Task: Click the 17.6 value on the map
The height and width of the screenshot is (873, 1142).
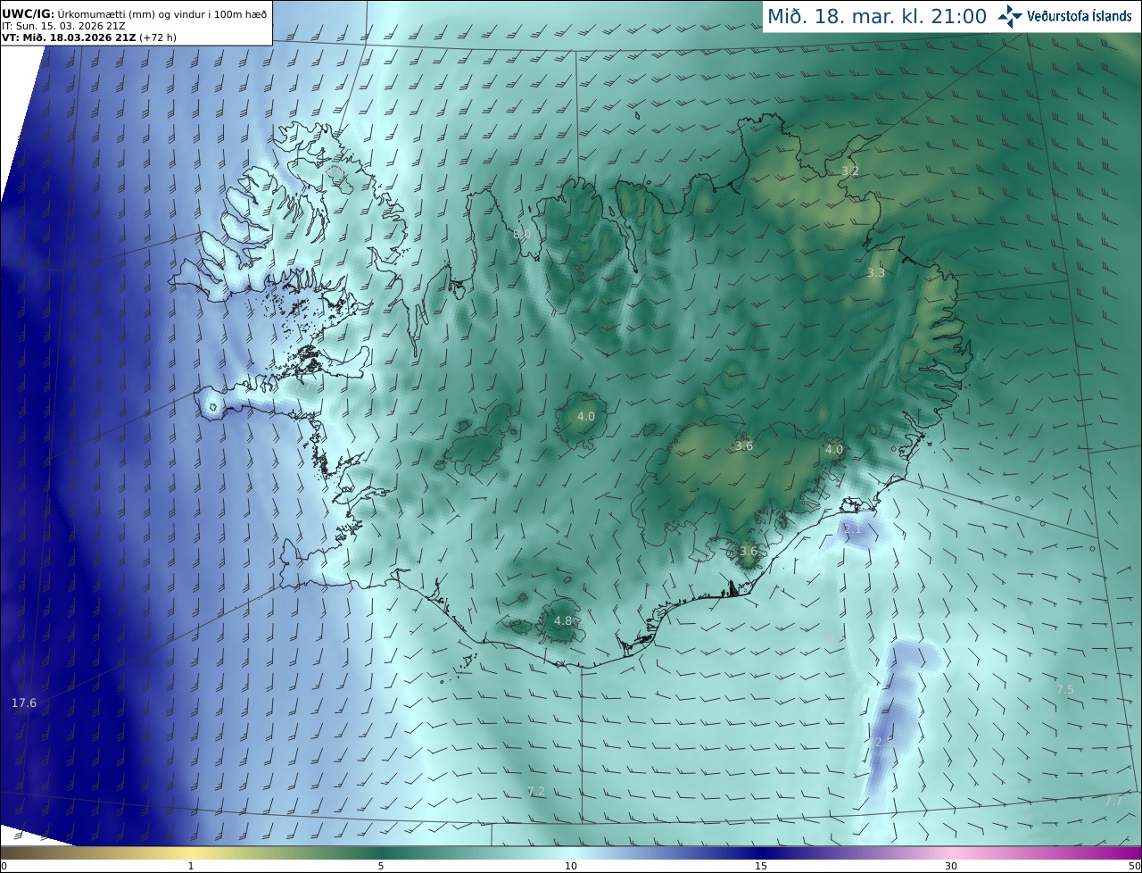Action: 24,703
